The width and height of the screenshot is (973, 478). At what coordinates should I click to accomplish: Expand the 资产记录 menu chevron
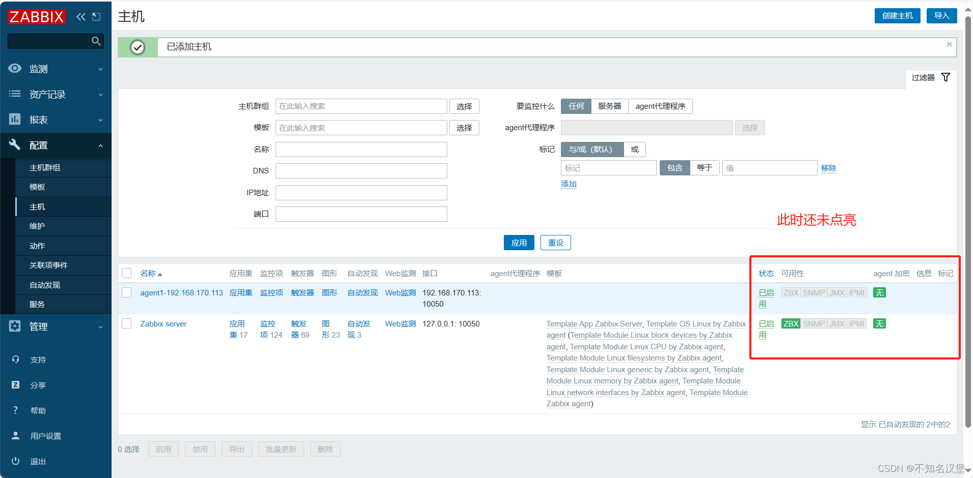pyautogui.click(x=100, y=95)
